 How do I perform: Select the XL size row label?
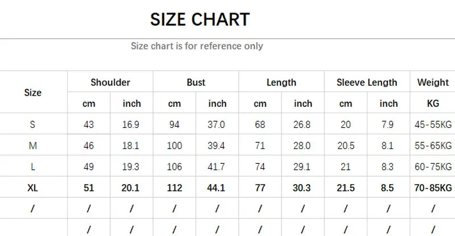pyautogui.click(x=33, y=188)
